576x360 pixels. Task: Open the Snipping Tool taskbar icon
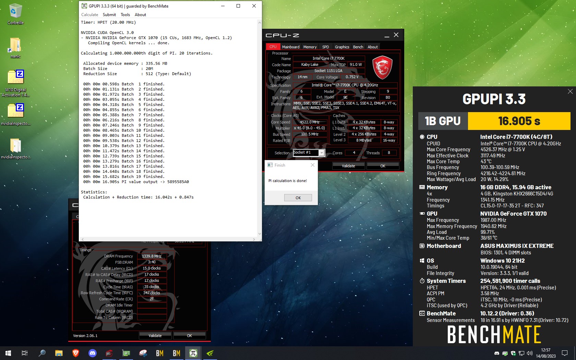[x=143, y=353]
